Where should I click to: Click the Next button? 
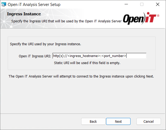(118, 121)
